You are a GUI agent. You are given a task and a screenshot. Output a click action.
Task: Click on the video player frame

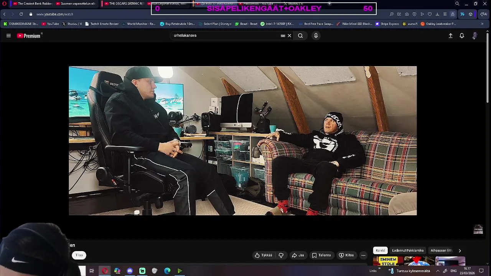click(x=243, y=141)
